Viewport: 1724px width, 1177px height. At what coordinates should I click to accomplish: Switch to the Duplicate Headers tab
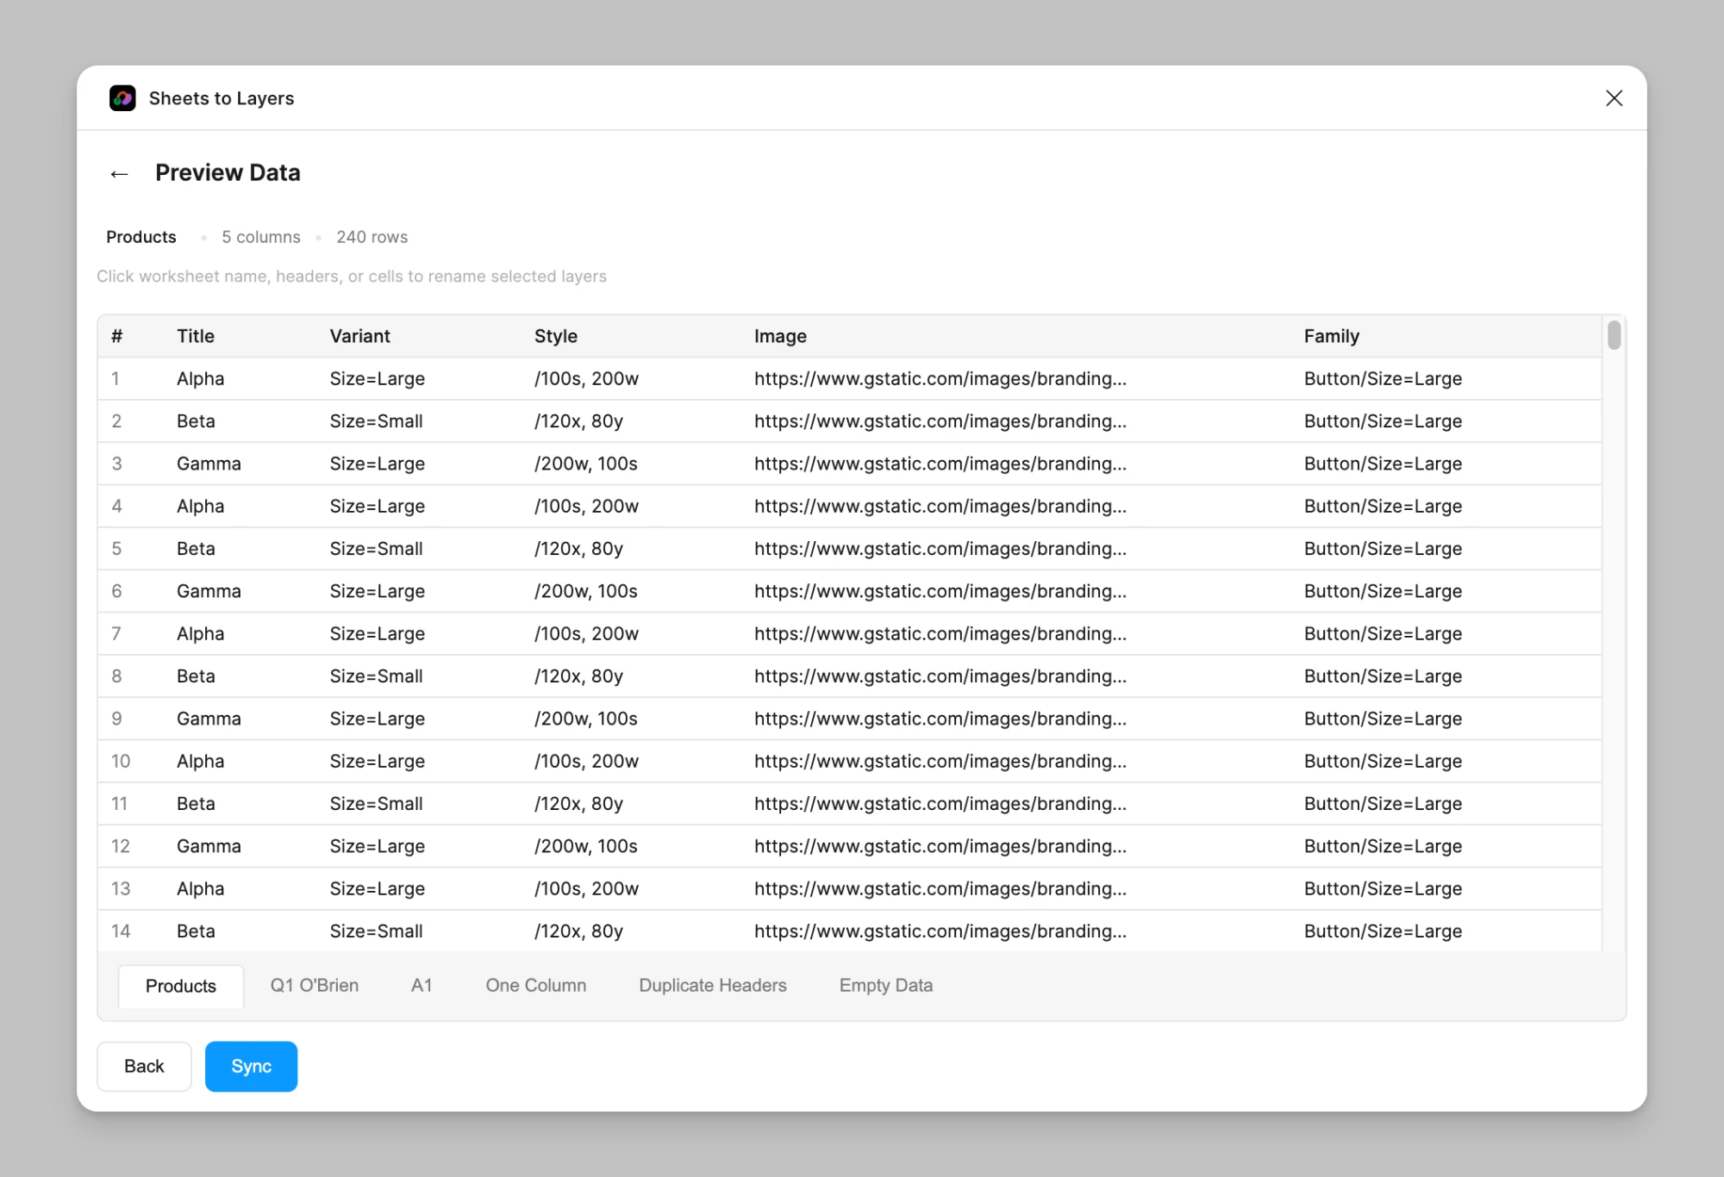pos(713,985)
